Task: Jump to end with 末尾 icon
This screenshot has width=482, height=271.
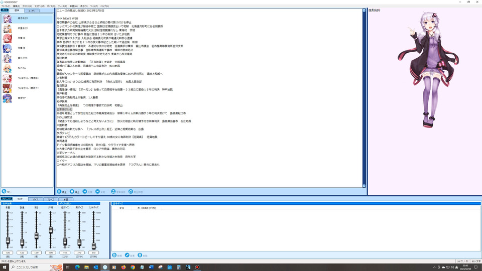Action: click(97, 191)
